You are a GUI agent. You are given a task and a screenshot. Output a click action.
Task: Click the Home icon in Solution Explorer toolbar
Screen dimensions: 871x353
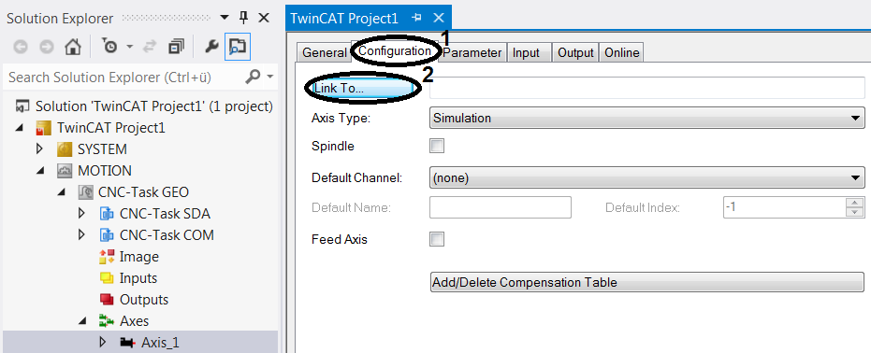(x=73, y=48)
